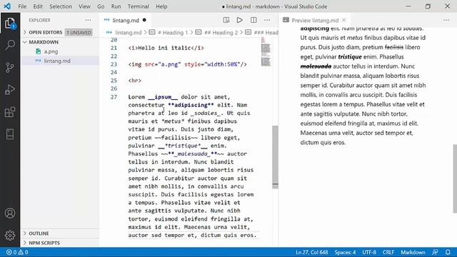Open the View menu
The image size is (457, 257).
click(x=84, y=6)
